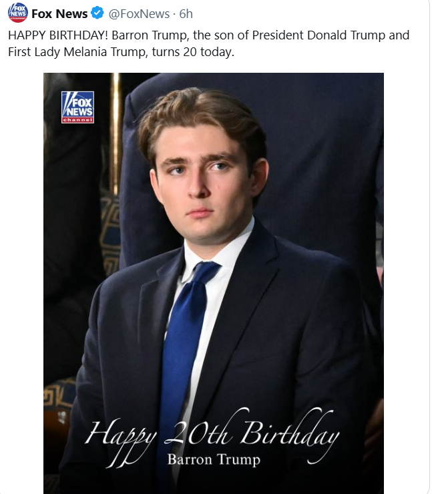The height and width of the screenshot is (494, 434).
Task: Click the phrase 'turns 20 today.'
Action: [193, 51]
